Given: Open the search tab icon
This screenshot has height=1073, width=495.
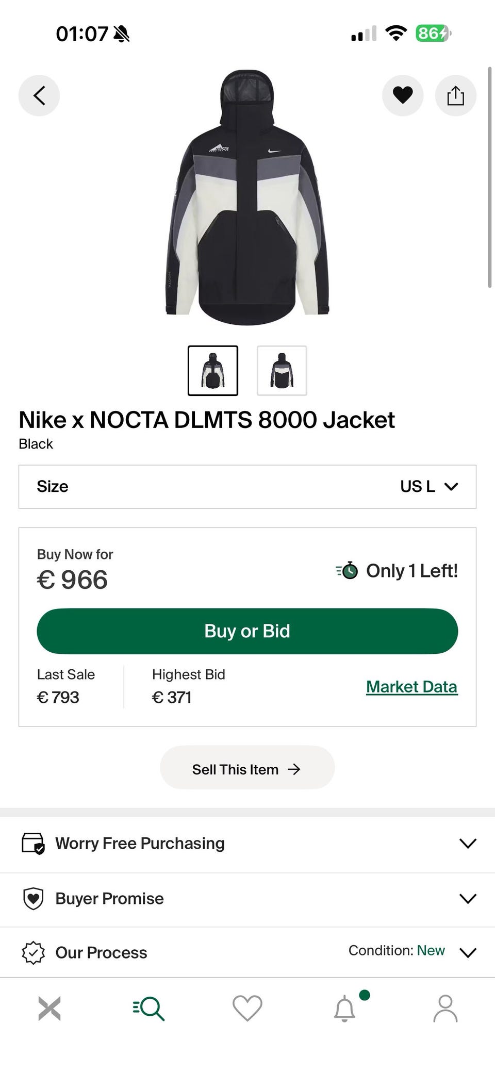Looking at the screenshot, I should pos(148,1009).
